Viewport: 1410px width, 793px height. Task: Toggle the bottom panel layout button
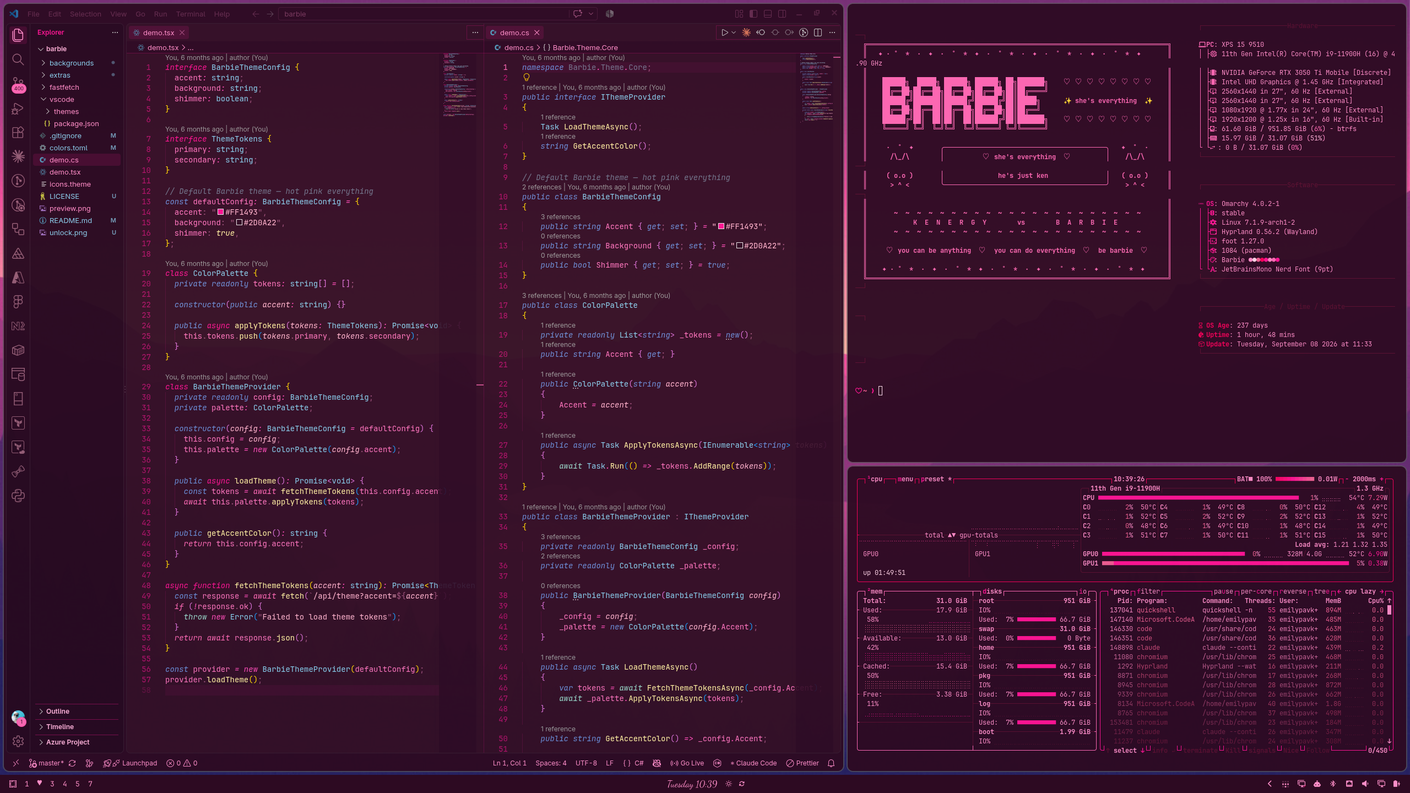(x=768, y=14)
